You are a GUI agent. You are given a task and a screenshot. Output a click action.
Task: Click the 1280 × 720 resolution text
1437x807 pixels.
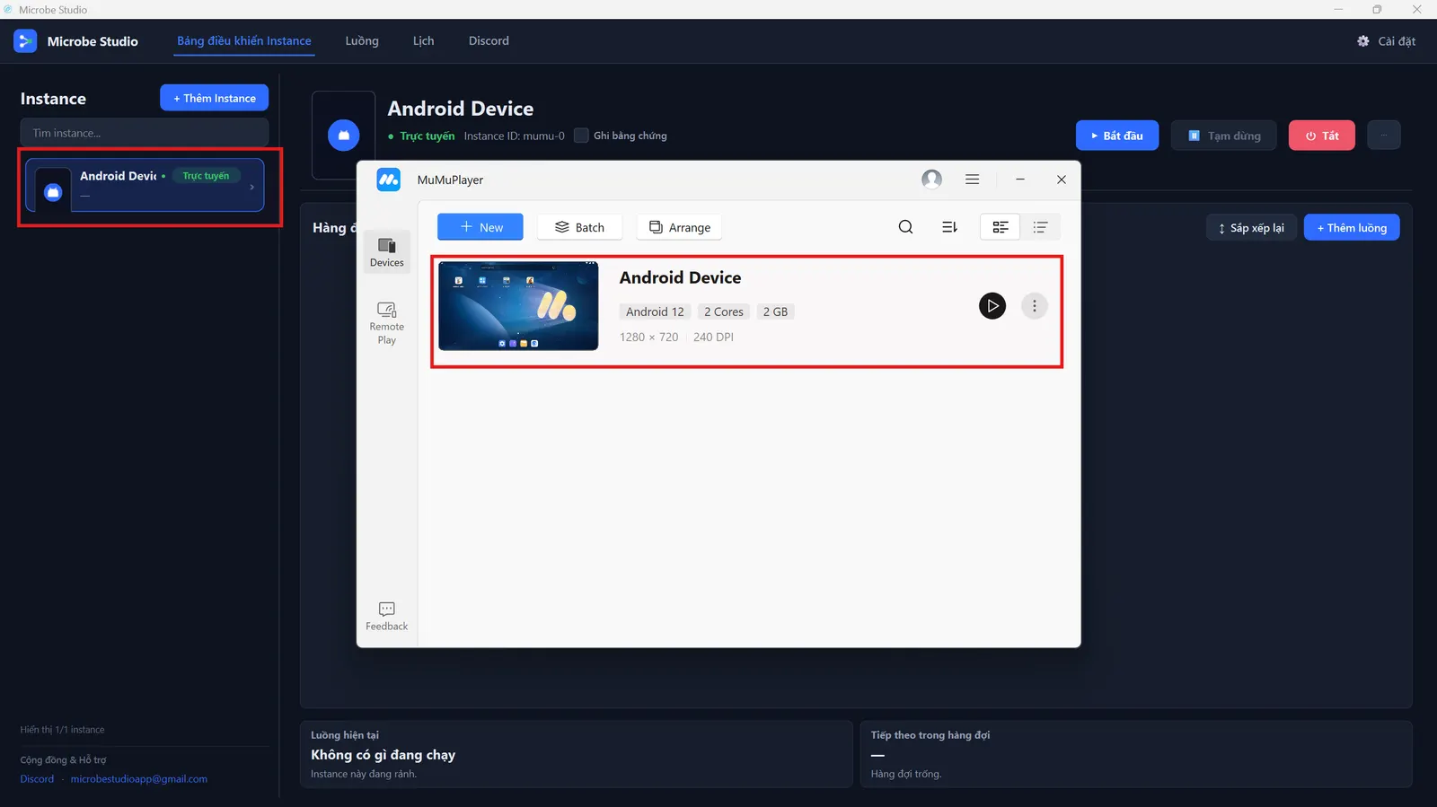(x=648, y=338)
